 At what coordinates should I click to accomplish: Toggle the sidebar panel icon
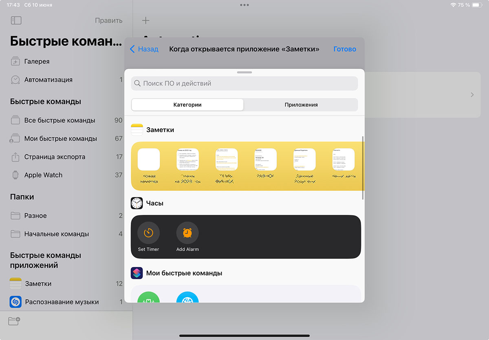pyautogui.click(x=16, y=20)
